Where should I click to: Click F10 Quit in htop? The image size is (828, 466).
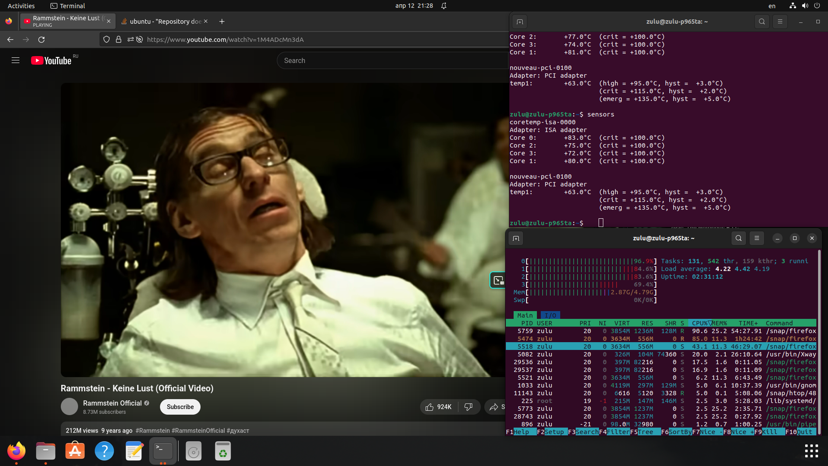pyautogui.click(x=800, y=432)
